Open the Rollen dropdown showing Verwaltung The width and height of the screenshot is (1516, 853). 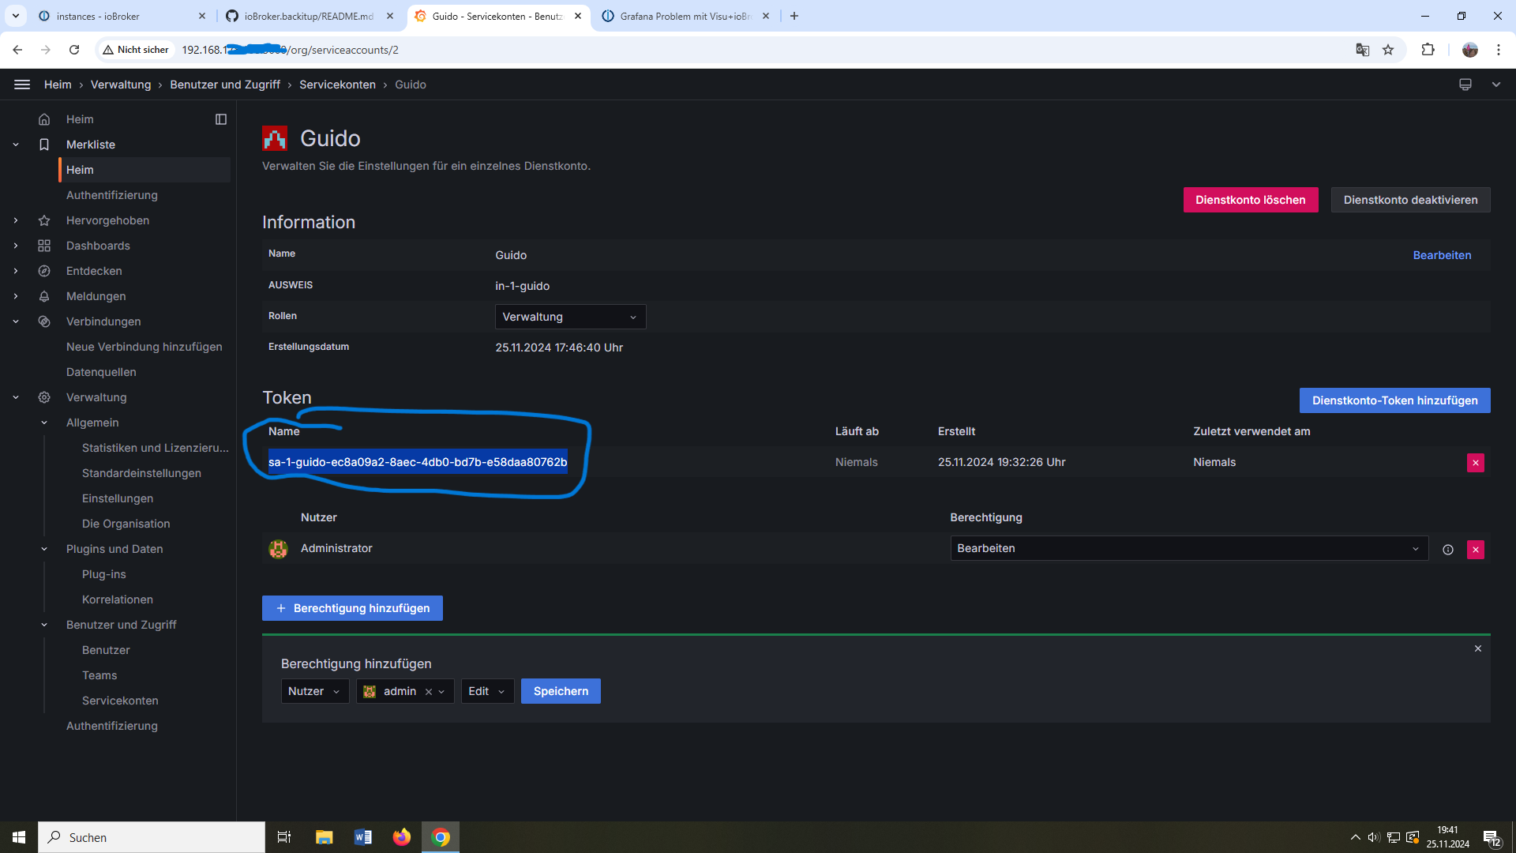pyautogui.click(x=570, y=317)
